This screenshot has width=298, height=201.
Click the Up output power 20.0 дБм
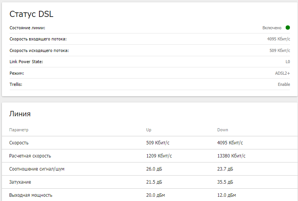pyautogui.click(x=155, y=195)
